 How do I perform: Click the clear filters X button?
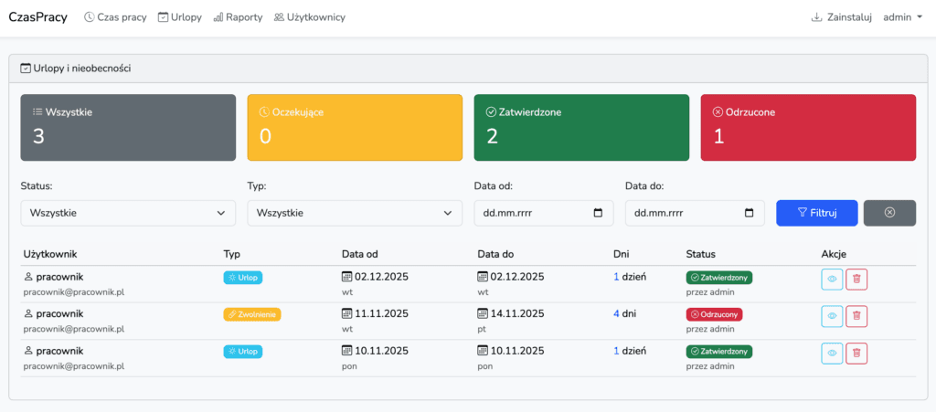point(888,213)
